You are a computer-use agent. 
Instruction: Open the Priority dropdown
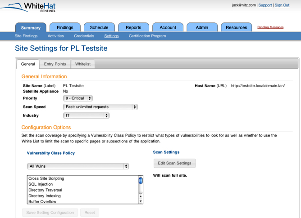(x=78, y=98)
